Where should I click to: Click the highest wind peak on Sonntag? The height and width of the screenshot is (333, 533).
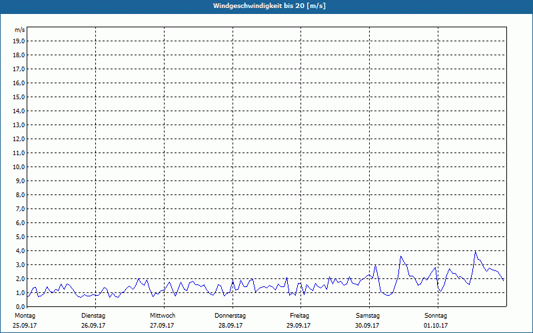[x=475, y=251]
